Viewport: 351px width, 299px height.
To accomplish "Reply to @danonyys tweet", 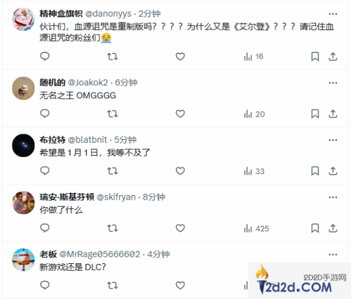I will pyautogui.click(x=45, y=56).
